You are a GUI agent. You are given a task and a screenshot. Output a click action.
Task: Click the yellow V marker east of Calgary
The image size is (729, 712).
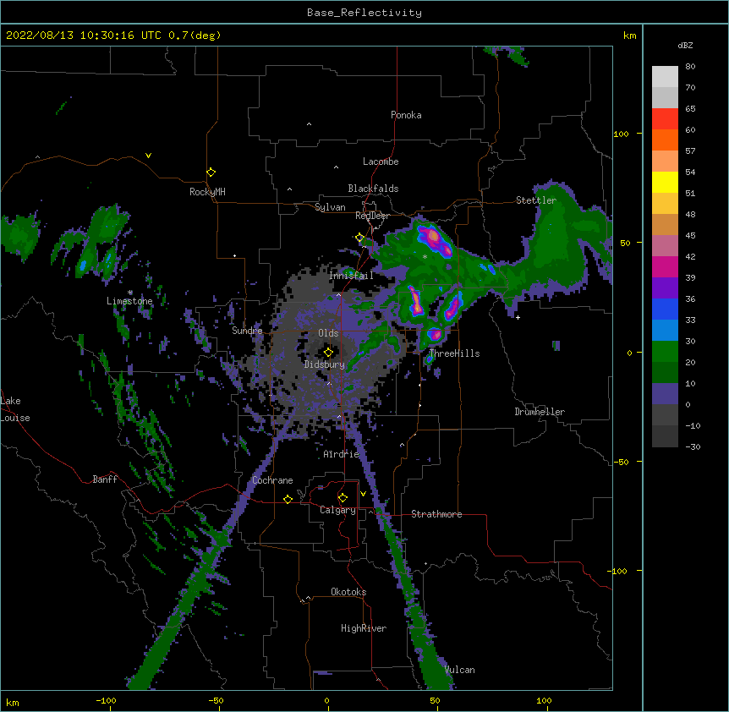click(363, 494)
